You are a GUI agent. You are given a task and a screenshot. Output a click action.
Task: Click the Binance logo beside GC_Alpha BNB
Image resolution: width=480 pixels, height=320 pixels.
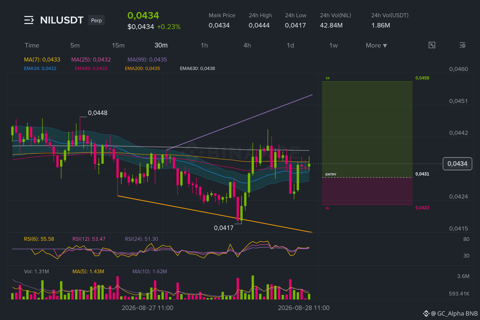point(426,313)
